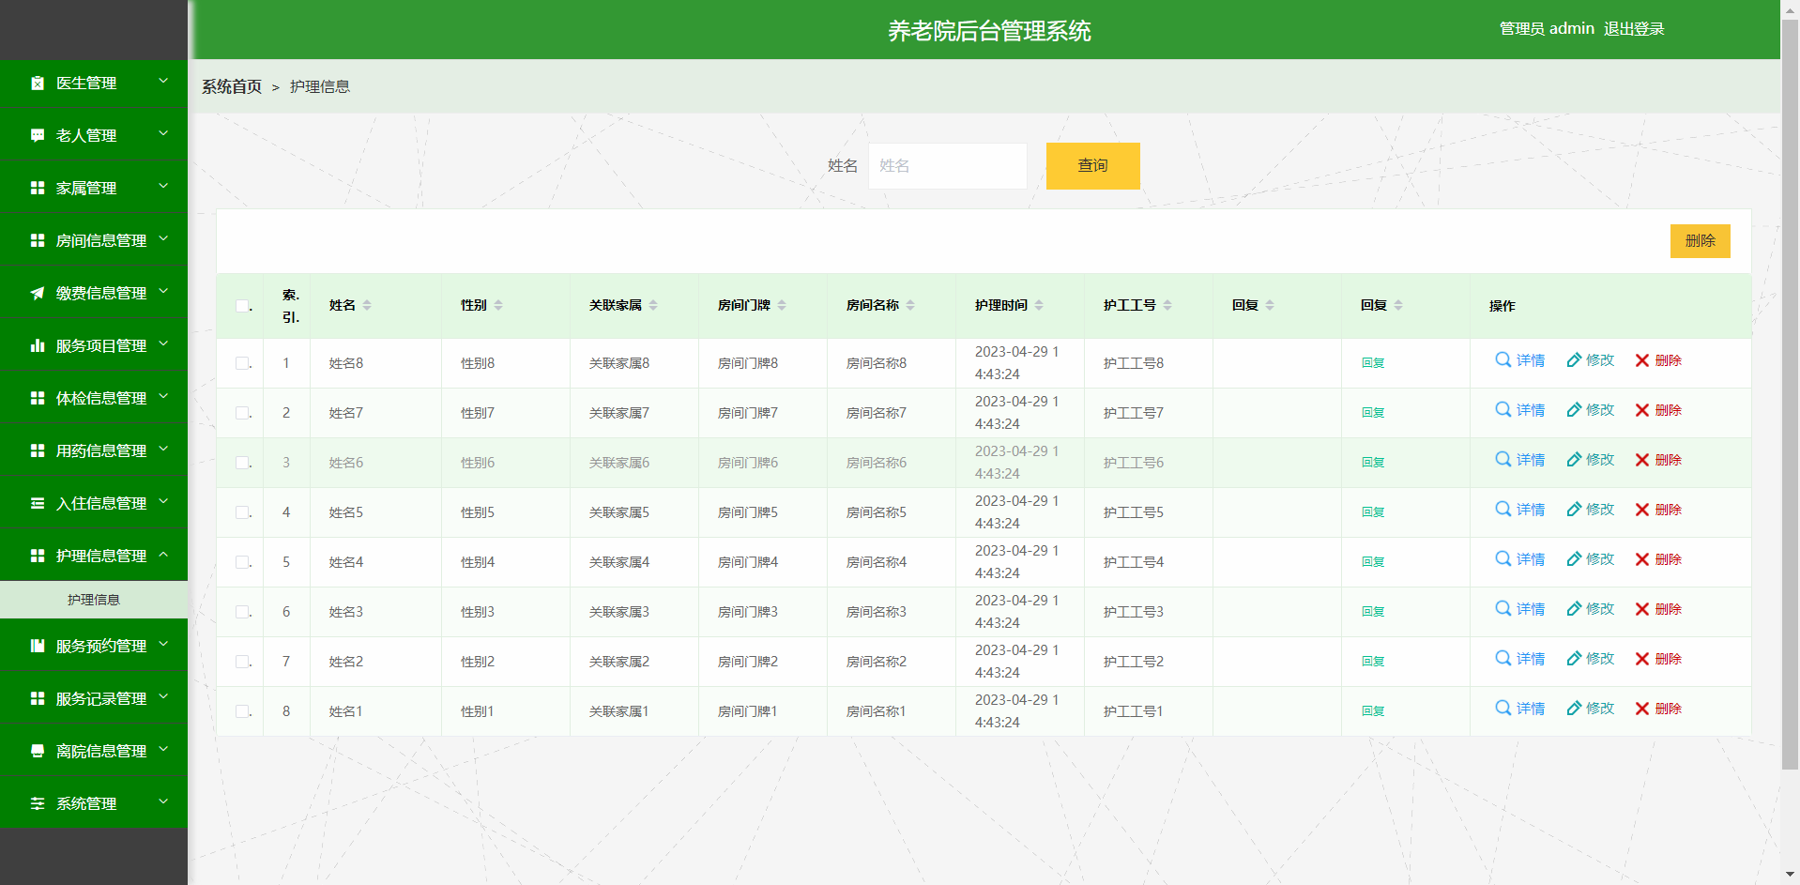
Task: Expand 体检信息管理 menu chevron
Action: (163, 397)
